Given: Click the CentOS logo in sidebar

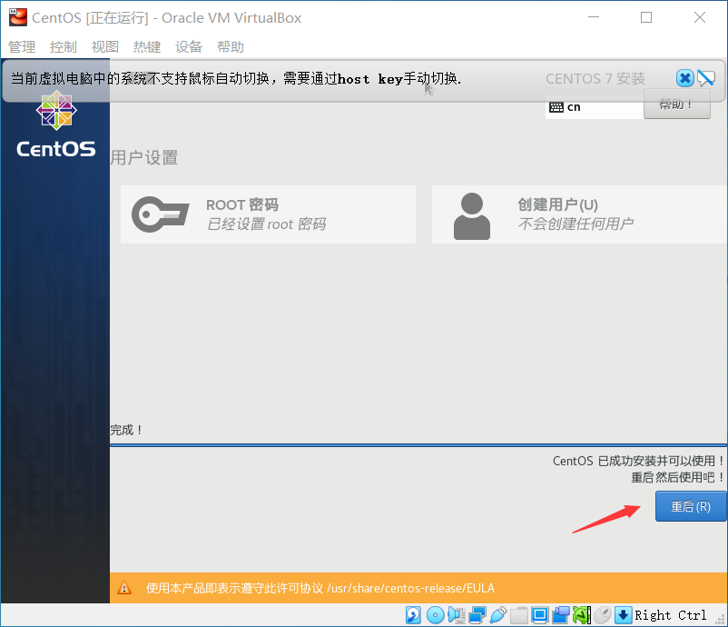Looking at the screenshot, I should 56,124.
